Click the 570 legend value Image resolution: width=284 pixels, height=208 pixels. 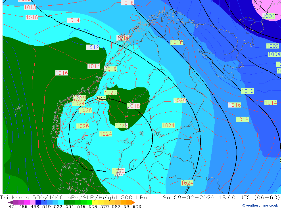105,206
